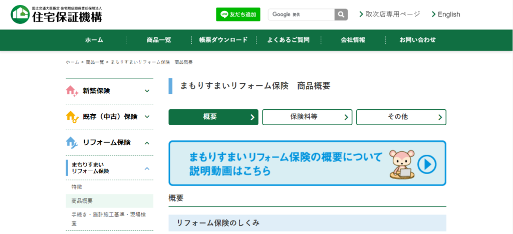Click the orange 既存（中古）保険 house icon
The width and height of the screenshot is (513, 234).
72,117
